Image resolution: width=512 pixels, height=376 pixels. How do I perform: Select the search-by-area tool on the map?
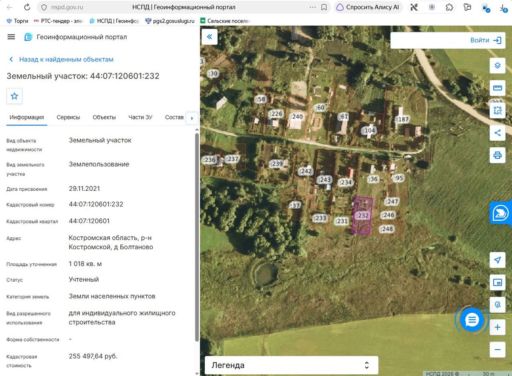[x=497, y=110]
